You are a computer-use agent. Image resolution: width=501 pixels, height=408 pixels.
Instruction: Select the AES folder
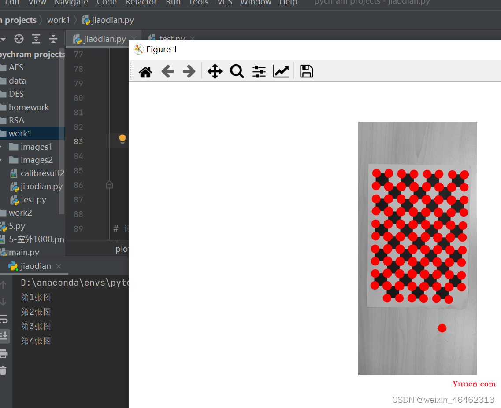point(16,68)
